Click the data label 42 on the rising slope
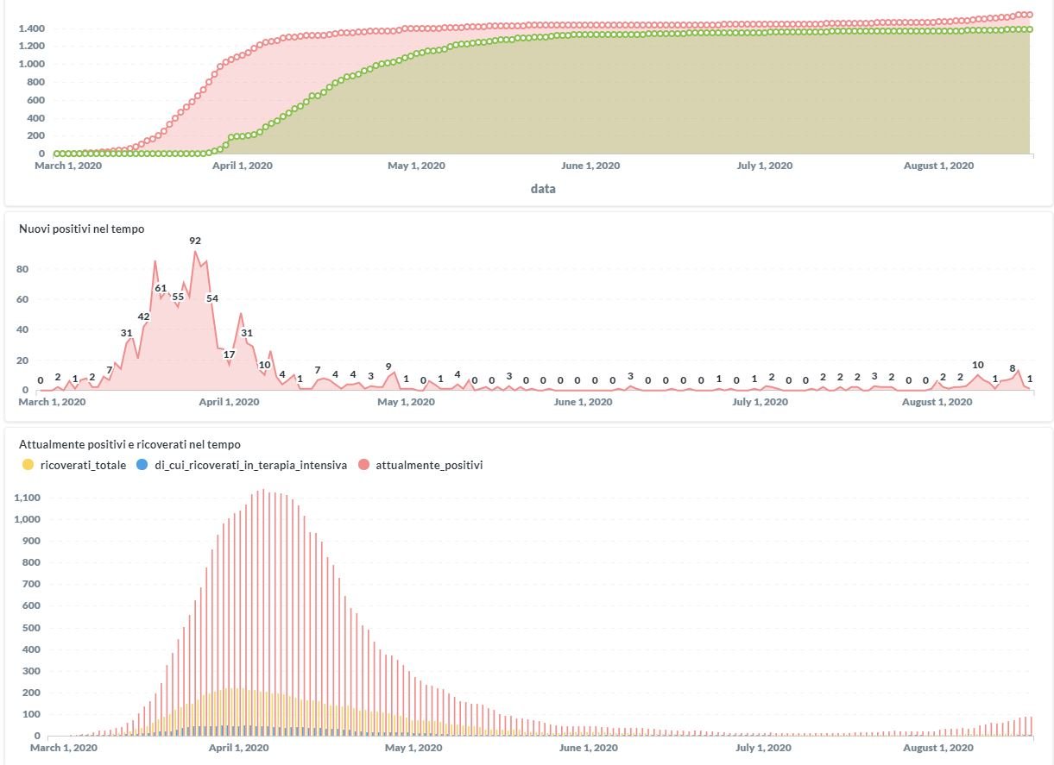 click(x=144, y=317)
